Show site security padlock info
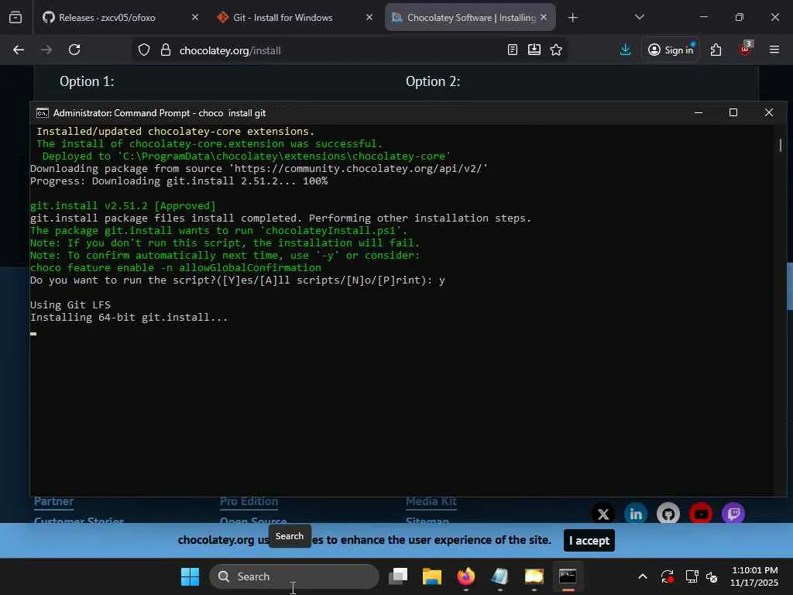The height and width of the screenshot is (595, 793). pos(166,50)
